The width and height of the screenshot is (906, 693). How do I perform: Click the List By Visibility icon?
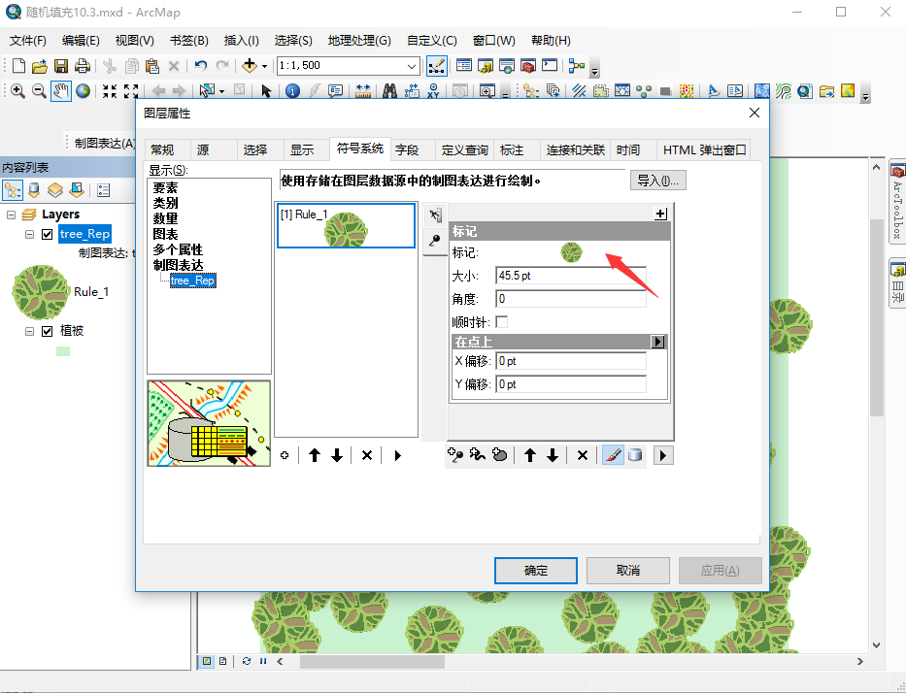(x=55, y=190)
